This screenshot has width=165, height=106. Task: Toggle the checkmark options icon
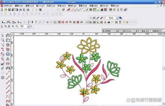coord(63,10)
